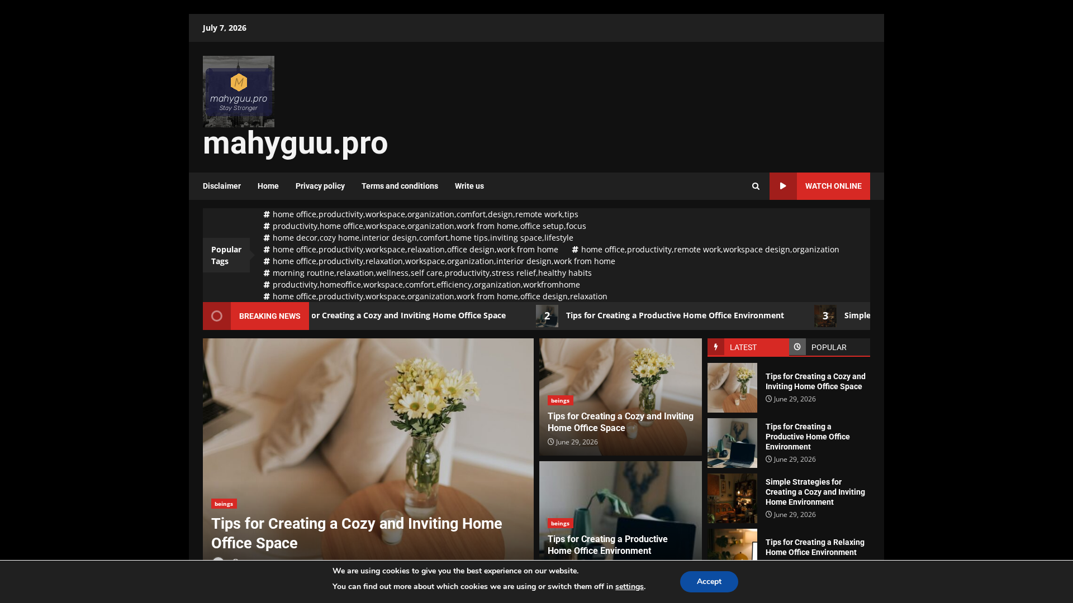Viewport: 1073px width, 603px height.
Task: Open tag ending with office design, relaxation
Action: 435,296
